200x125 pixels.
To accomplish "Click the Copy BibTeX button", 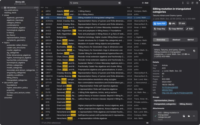I will point(176,29).
